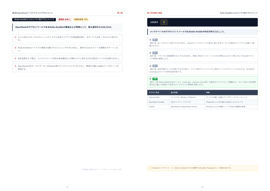
Task: Click the lightbulb icon in the Kolla tip box
Action: [x=151, y=168]
